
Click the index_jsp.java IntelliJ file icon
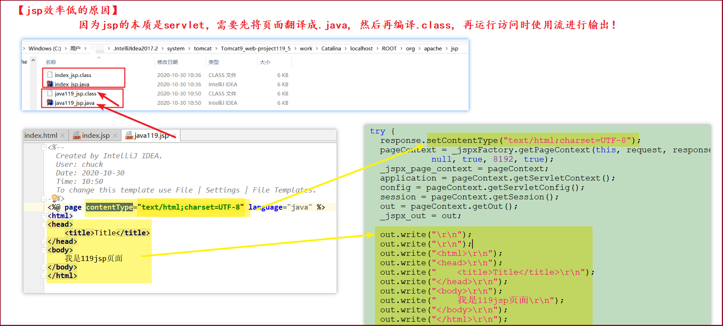coord(50,84)
